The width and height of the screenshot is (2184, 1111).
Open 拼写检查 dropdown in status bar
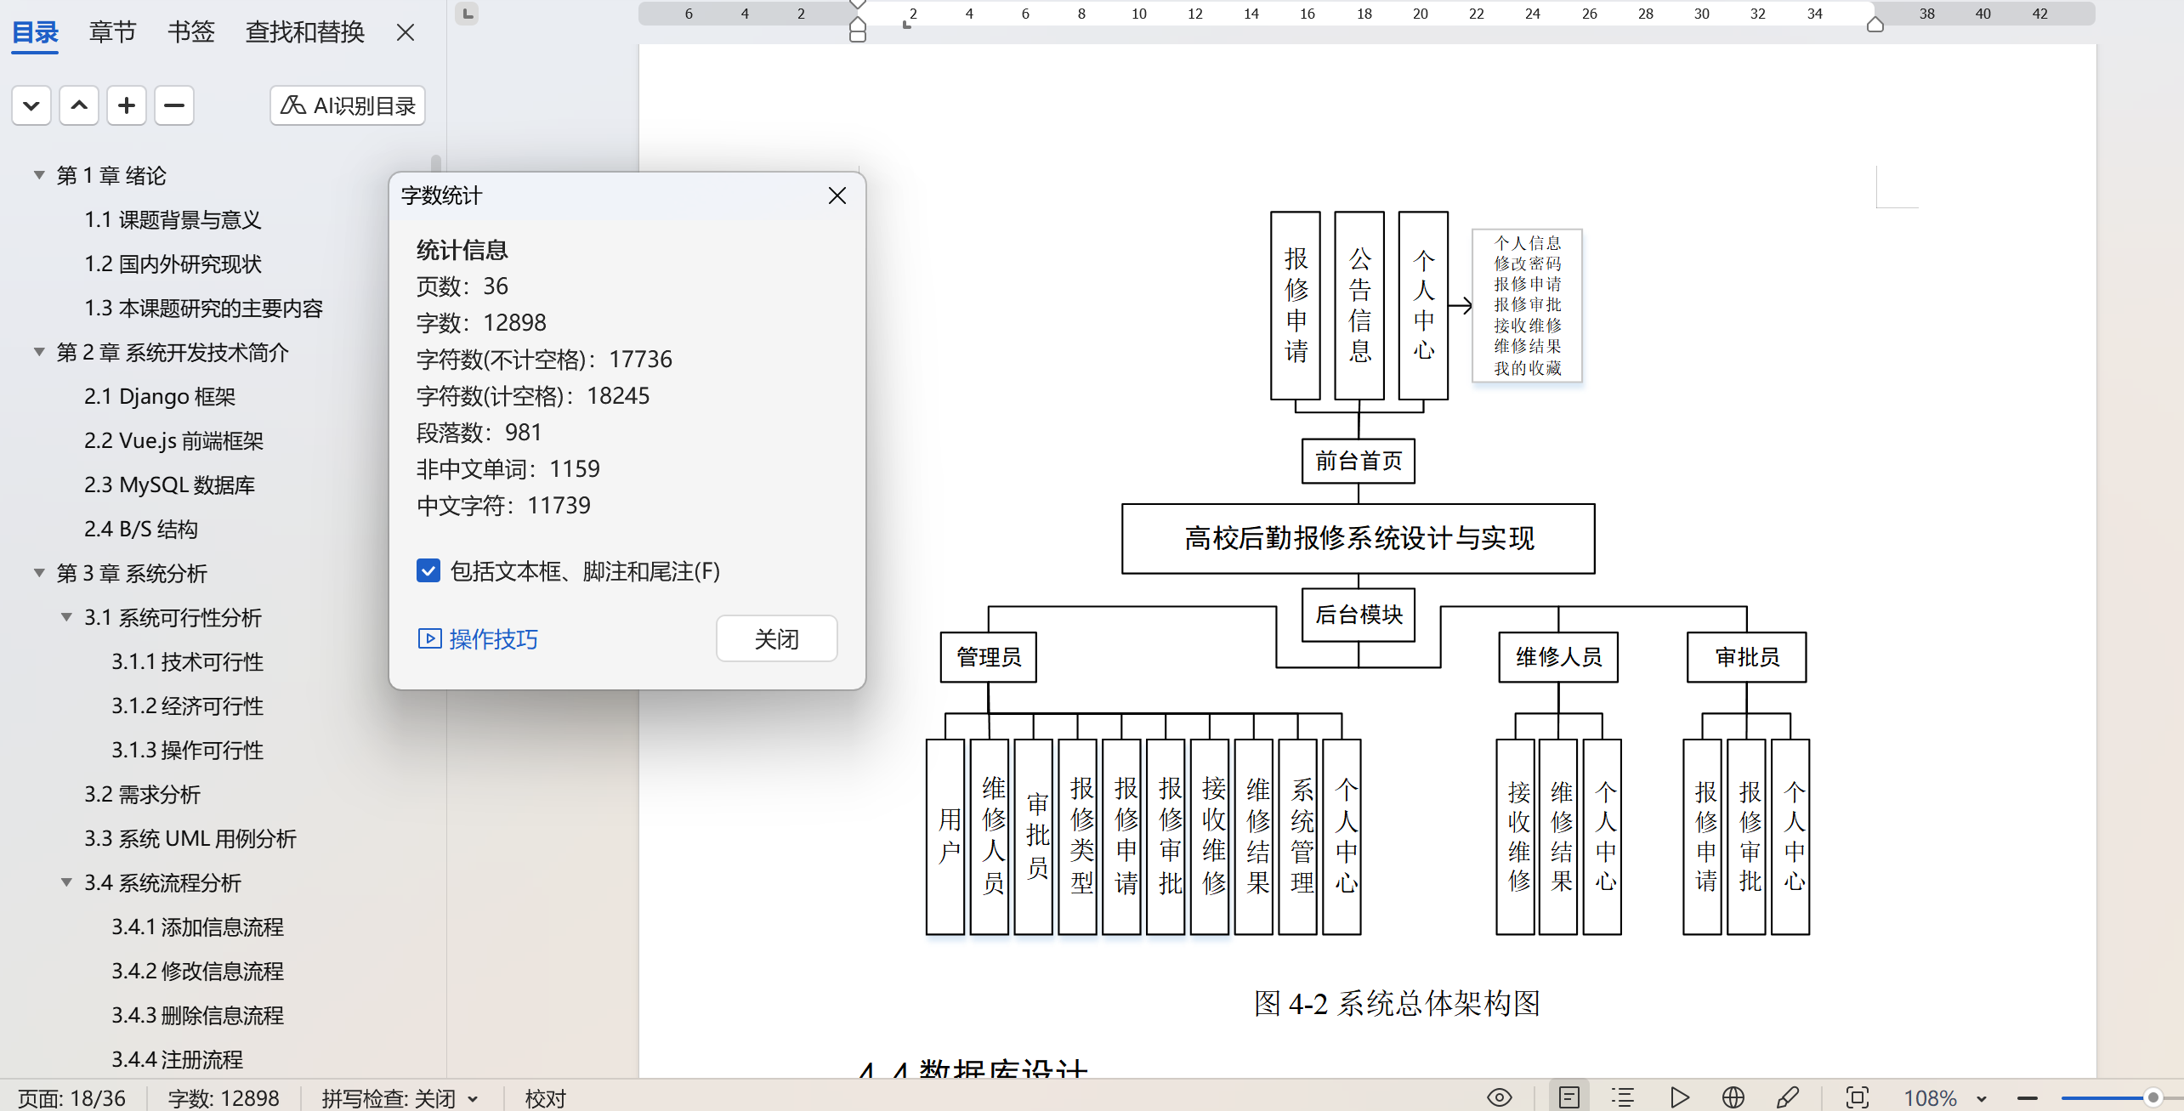474,1098
